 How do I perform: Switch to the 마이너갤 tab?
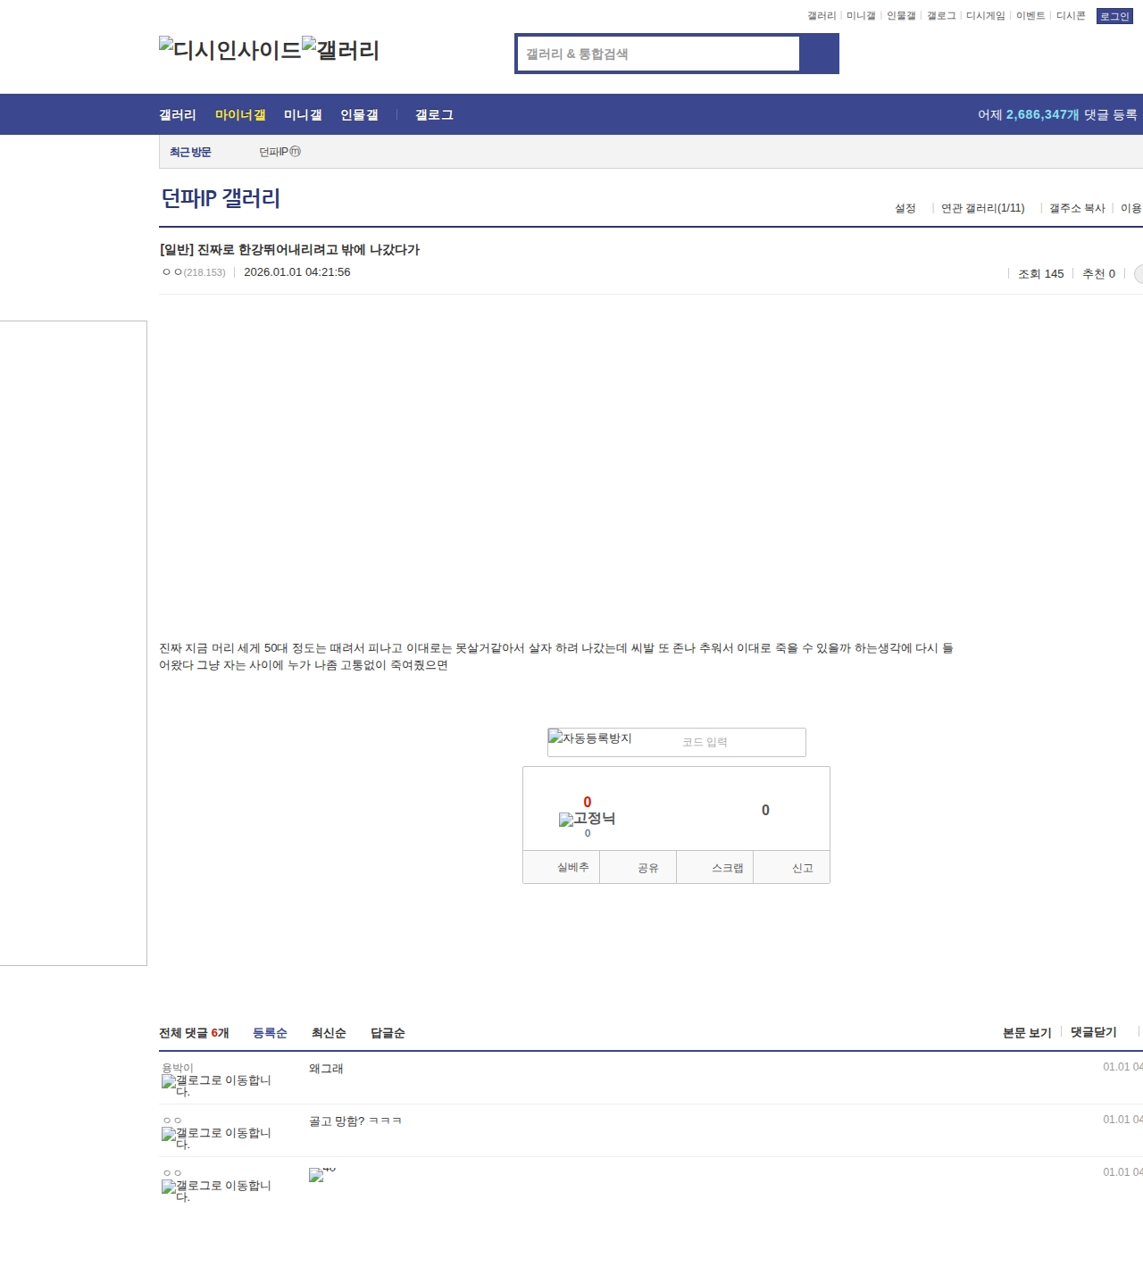pyautogui.click(x=240, y=115)
